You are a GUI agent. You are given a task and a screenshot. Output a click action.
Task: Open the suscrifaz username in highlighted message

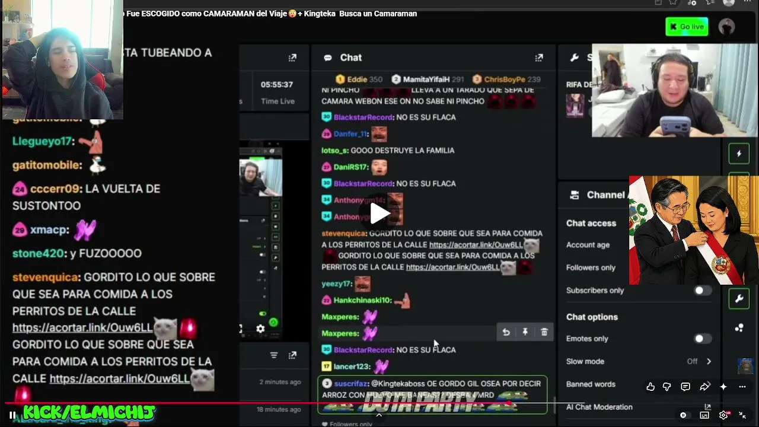tap(352, 384)
